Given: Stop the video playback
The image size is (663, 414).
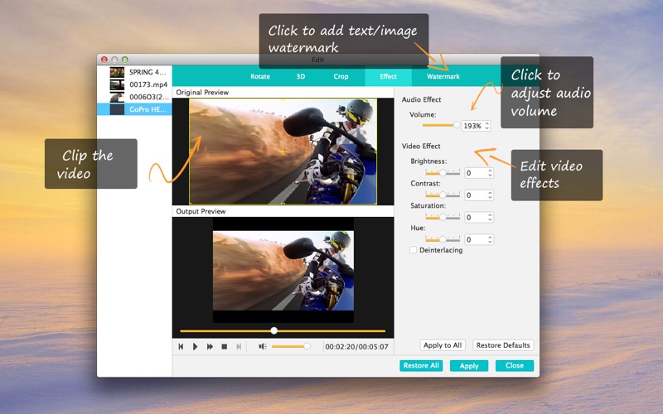Looking at the screenshot, I should pos(224,346).
